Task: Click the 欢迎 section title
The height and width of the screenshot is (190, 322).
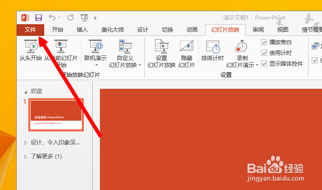Action: point(36,91)
